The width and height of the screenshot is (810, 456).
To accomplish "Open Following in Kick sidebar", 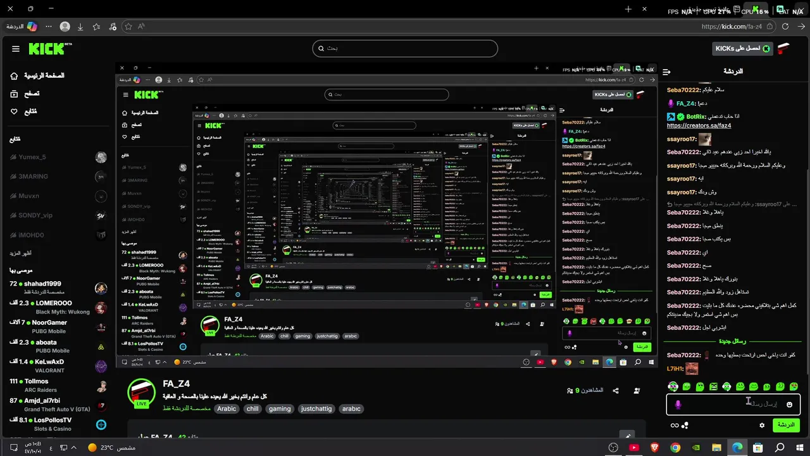I will tap(24, 111).
